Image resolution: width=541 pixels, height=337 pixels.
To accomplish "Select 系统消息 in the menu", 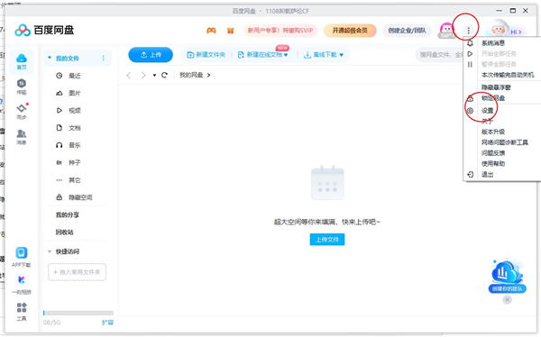I will [493, 43].
